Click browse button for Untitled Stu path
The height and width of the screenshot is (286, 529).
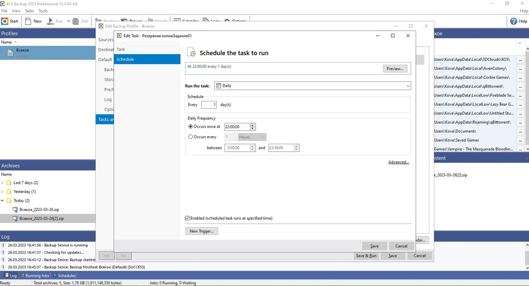click(x=521, y=113)
